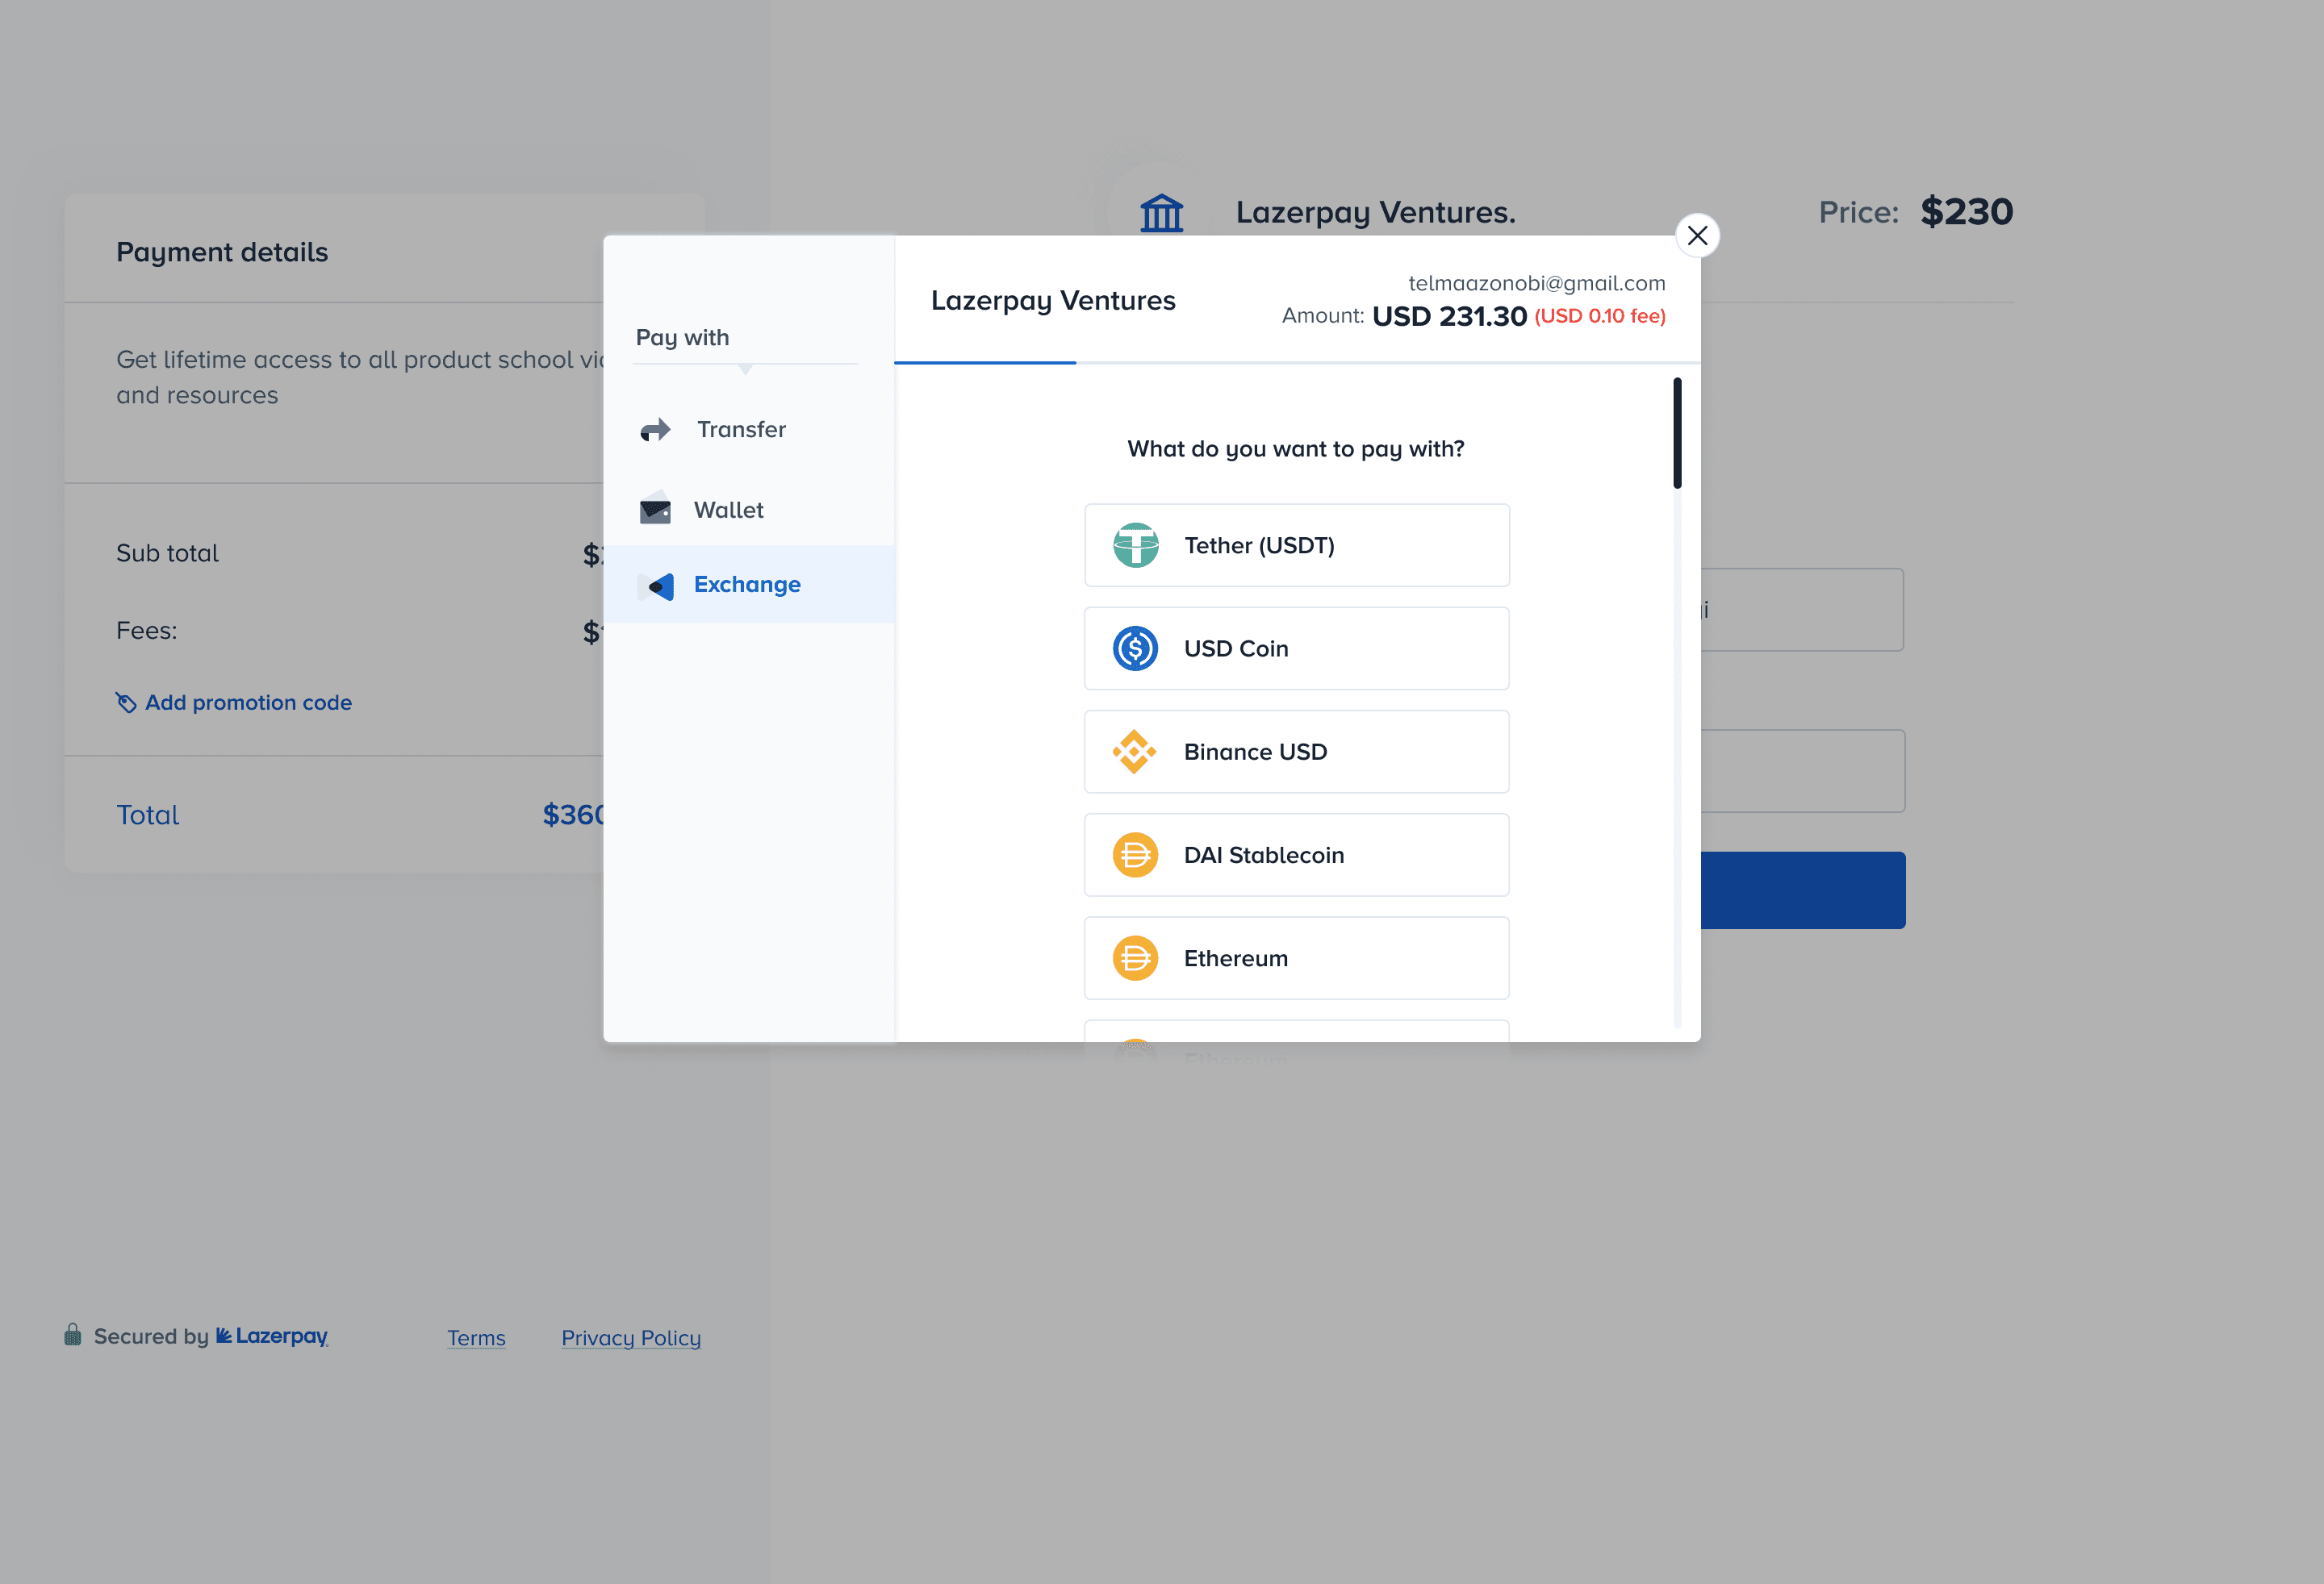Image resolution: width=2324 pixels, height=1584 pixels.
Task: Close the payment modal with the X
Action: click(1697, 236)
